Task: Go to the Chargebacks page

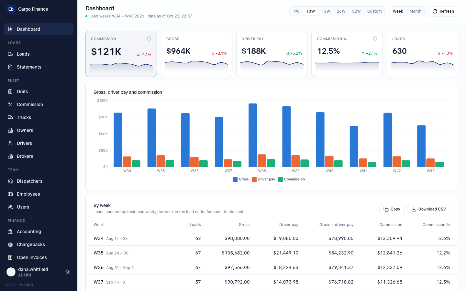Action: pos(39,244)
